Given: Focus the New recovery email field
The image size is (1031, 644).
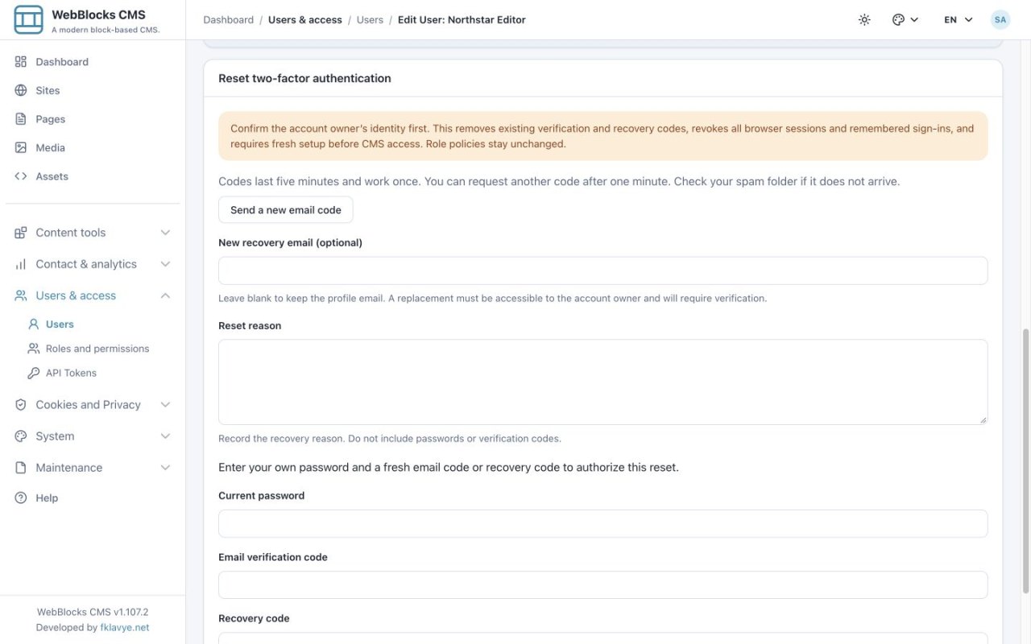Looking at the screenshot, I should coord(602,270).
